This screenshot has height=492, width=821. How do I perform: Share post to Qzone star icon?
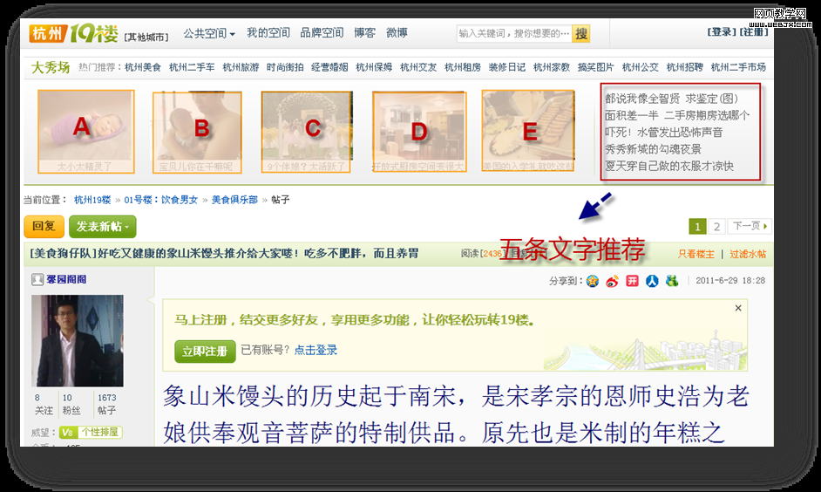click(x=593, y=281)
